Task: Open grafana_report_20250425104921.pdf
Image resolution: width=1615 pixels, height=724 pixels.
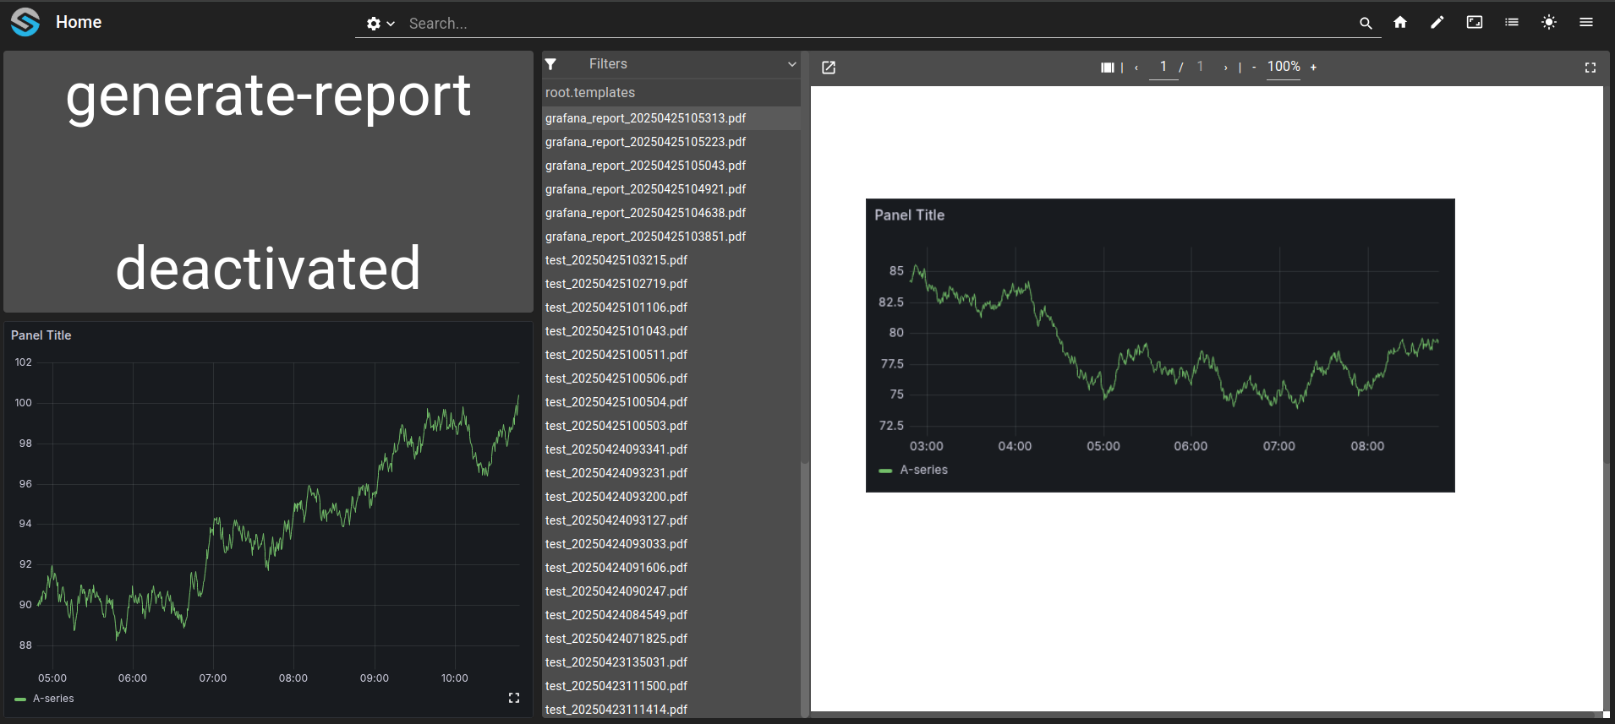Action: click(671, 189)
